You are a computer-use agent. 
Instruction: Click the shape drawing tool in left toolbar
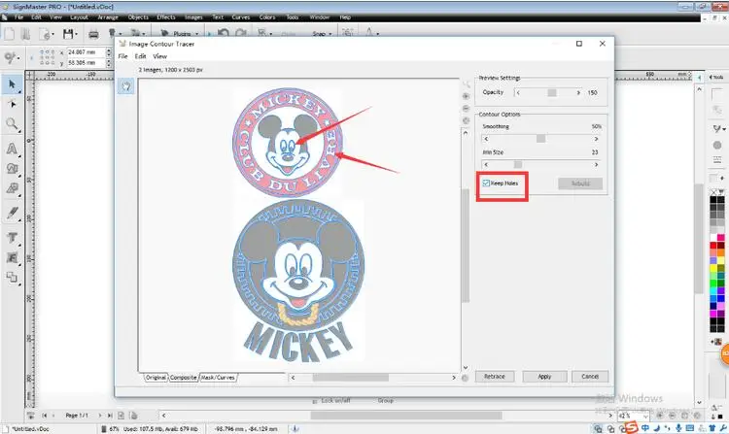[x=12, y=169]
